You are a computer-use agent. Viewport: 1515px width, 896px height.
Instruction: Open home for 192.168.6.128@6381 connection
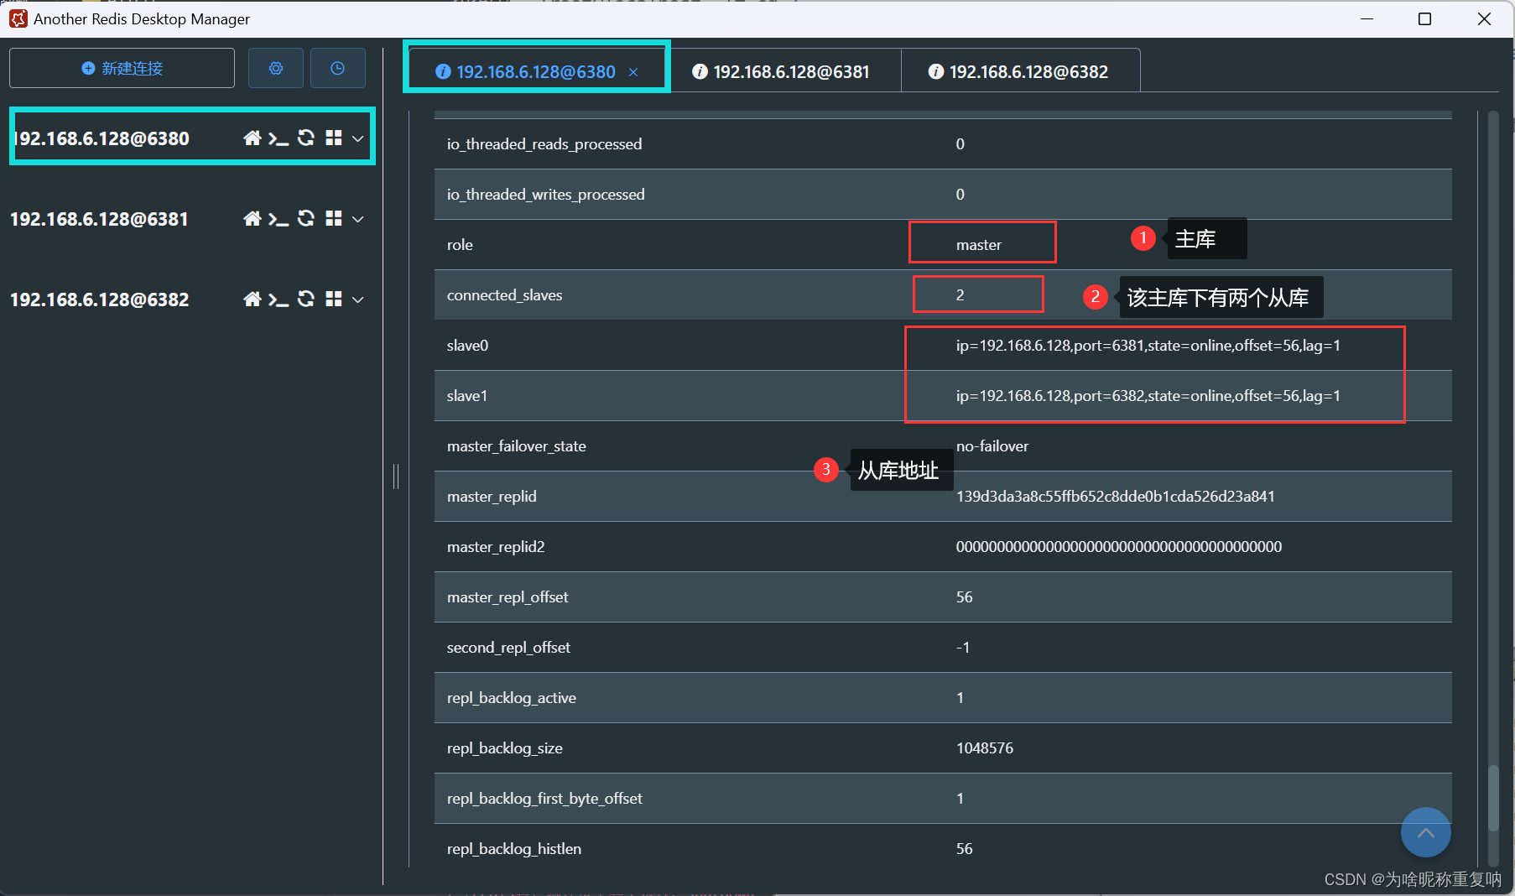252,219
